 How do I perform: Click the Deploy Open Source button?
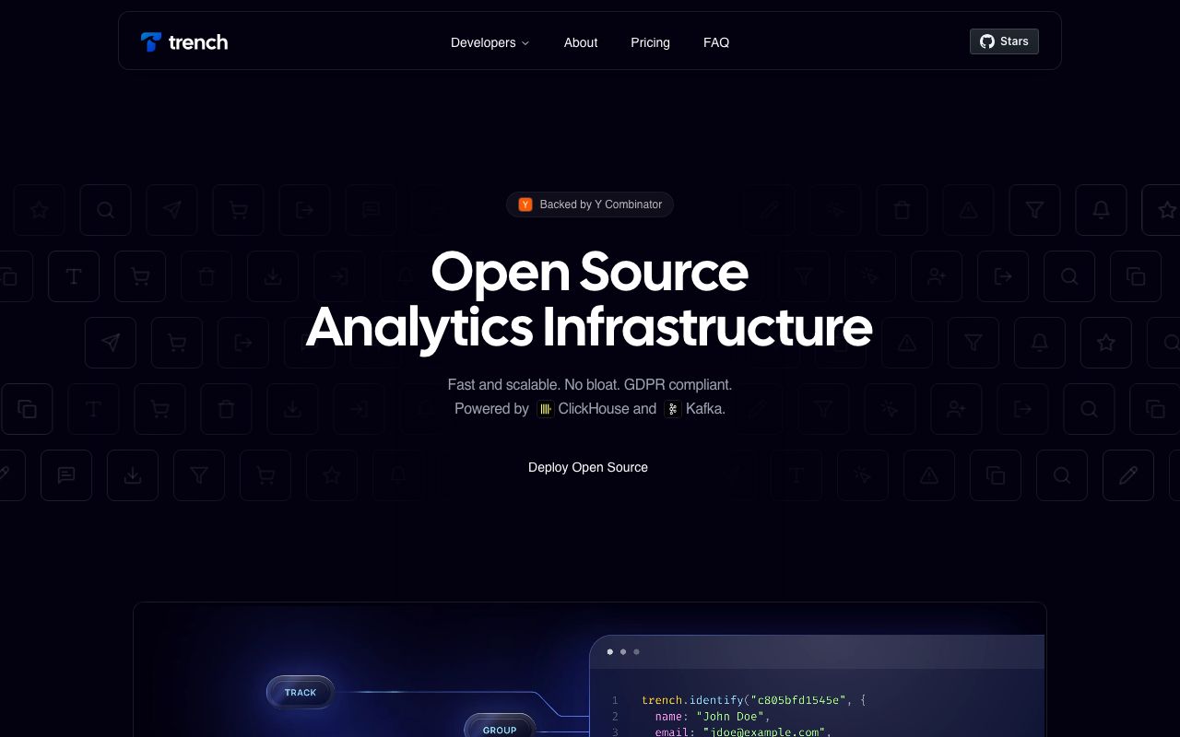[588, 467]
